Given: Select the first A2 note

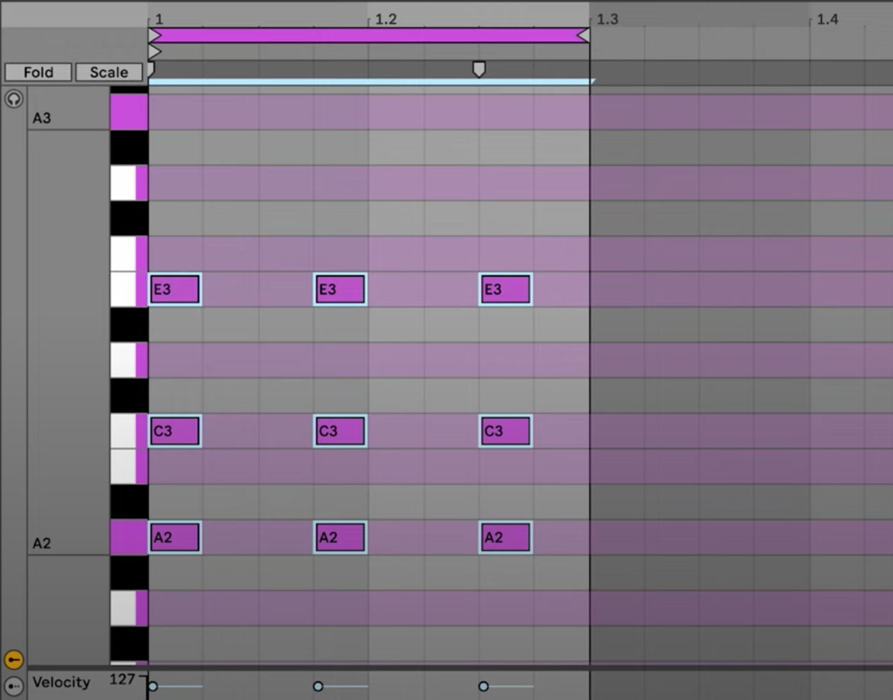Looking at the screenshot, I should pyautogui.click(x=175, y=537).
